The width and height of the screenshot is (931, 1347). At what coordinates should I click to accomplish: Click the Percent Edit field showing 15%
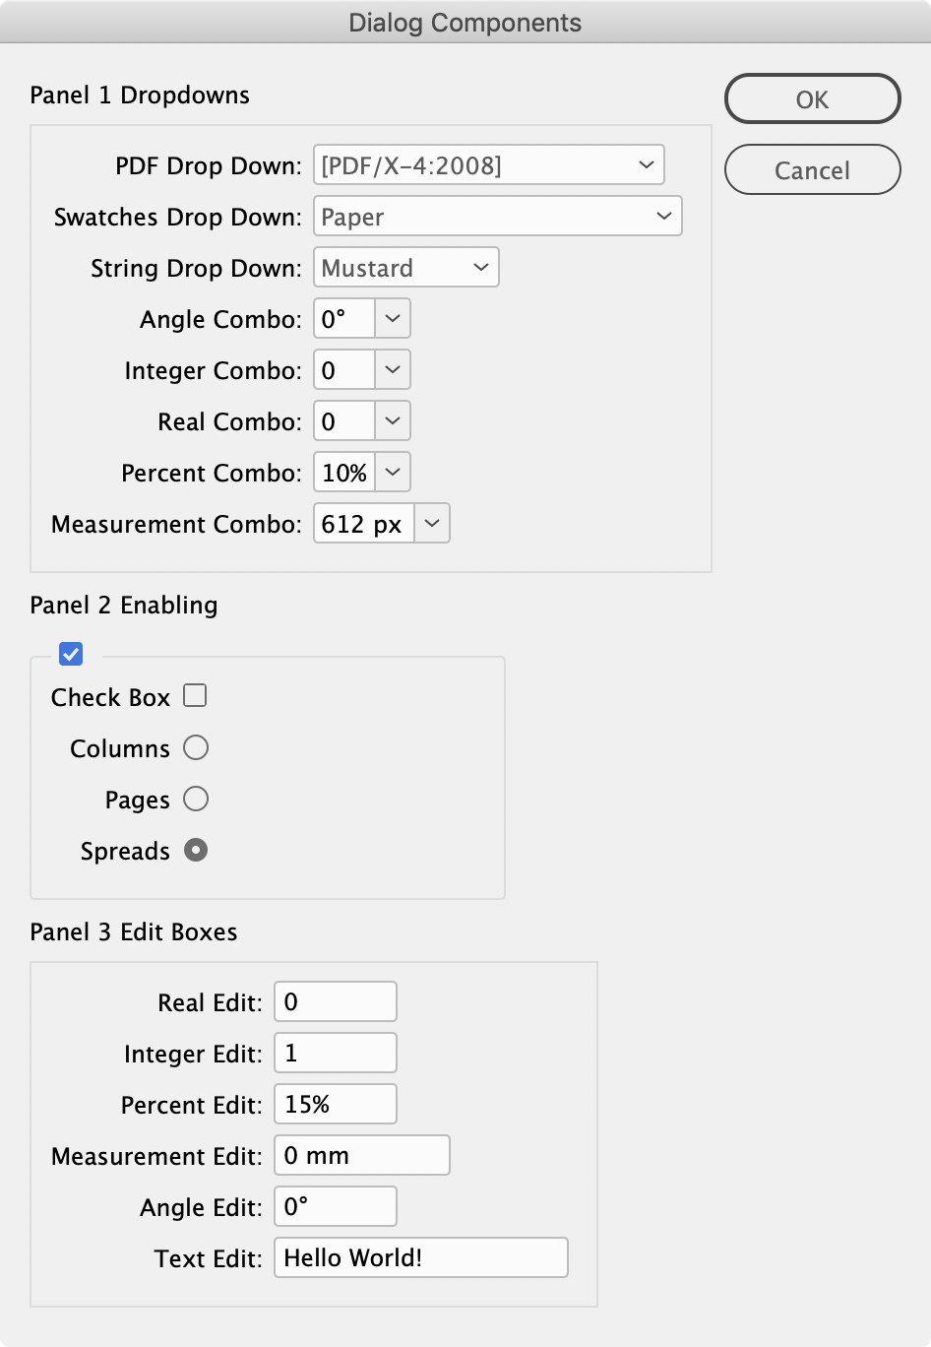pyautogui.click(x=335, y=1103)
